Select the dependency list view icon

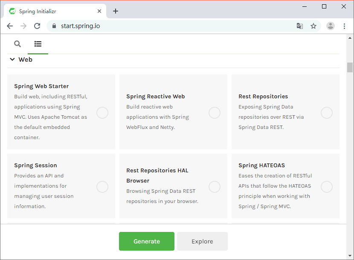[38, 44]
